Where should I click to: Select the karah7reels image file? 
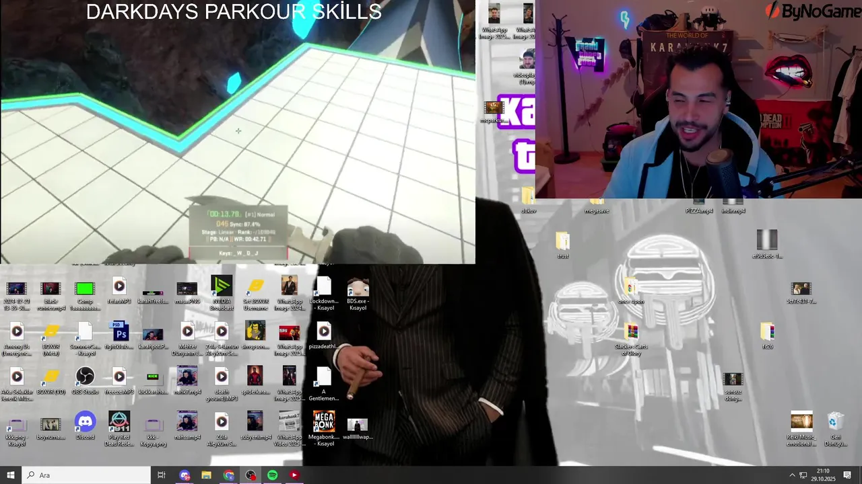coord(153,293)
